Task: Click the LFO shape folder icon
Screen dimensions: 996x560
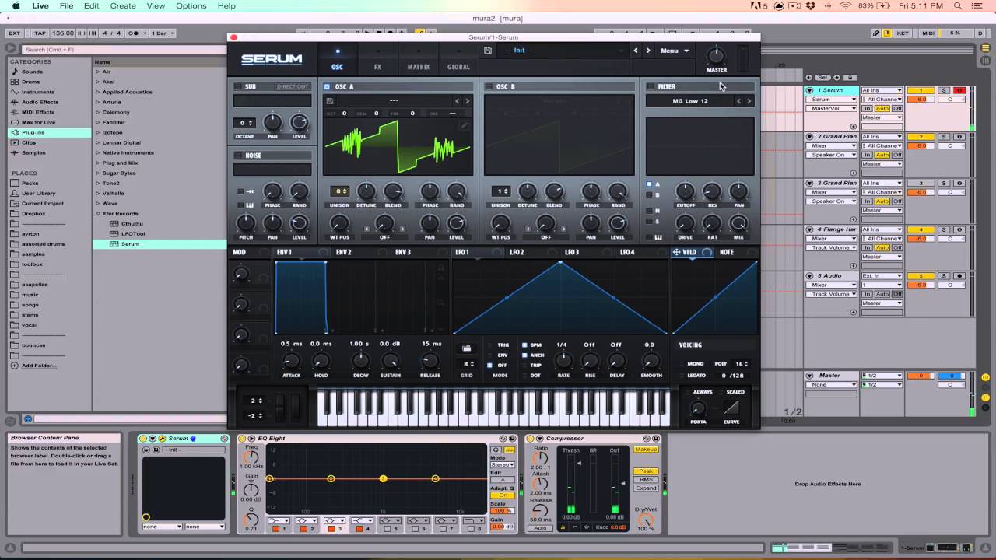Action: [x=467, y=348]
